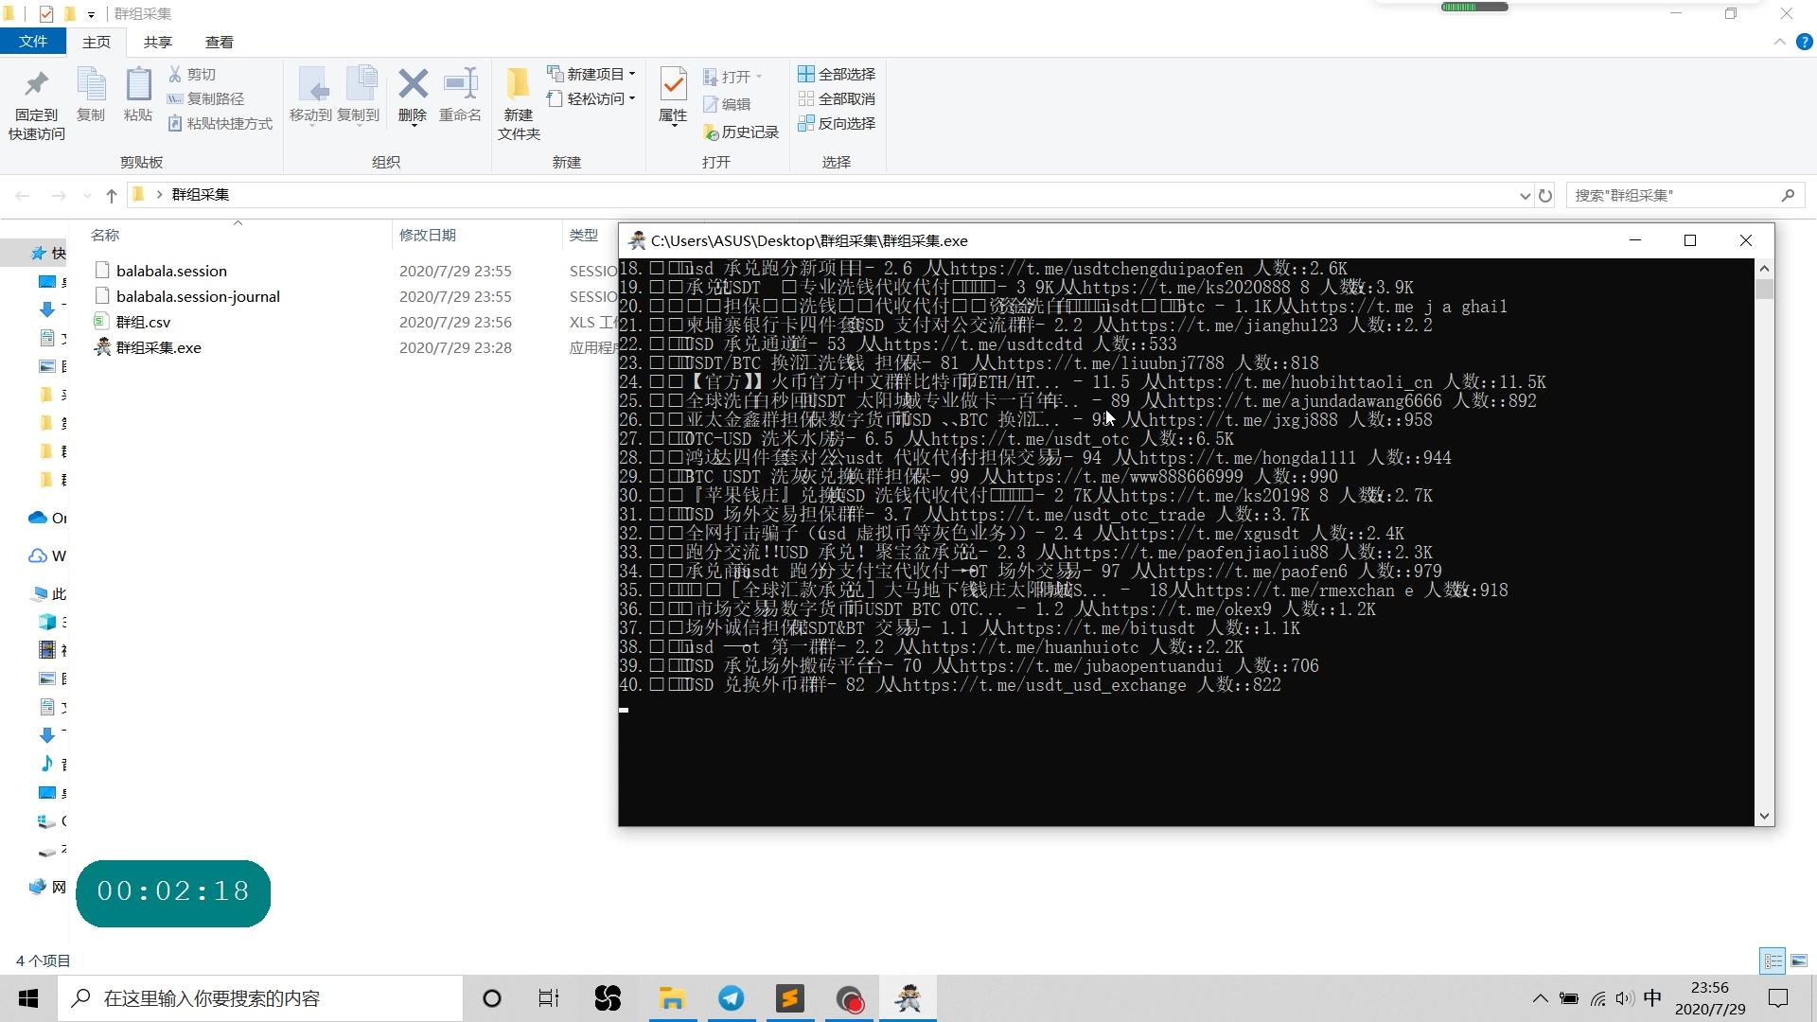Select the 群组.csv file
The image size is (1817, 1022).
pos(143,322)
